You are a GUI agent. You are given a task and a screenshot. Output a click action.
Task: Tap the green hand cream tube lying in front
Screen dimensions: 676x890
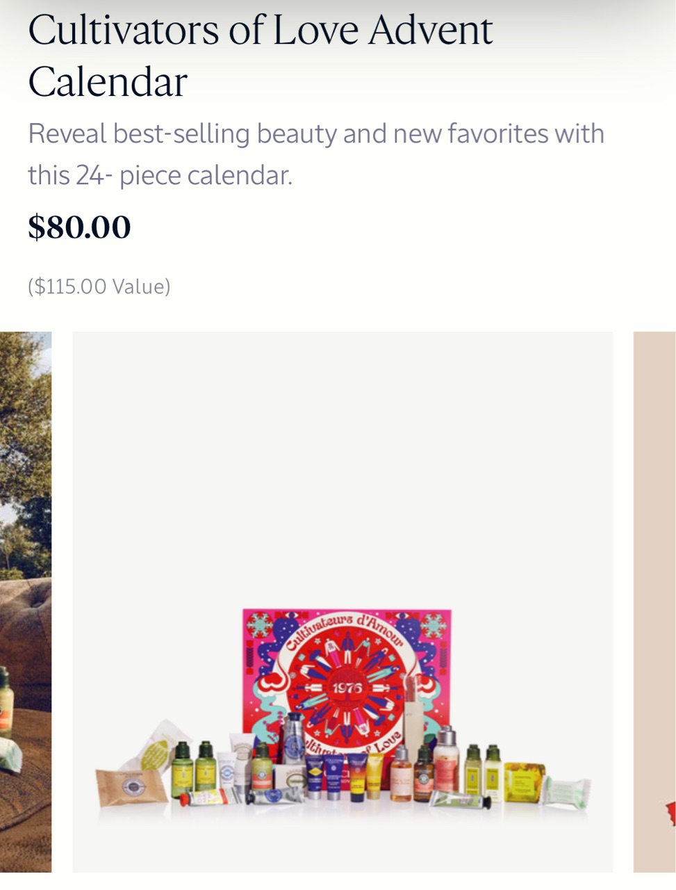tap(461, 800)
